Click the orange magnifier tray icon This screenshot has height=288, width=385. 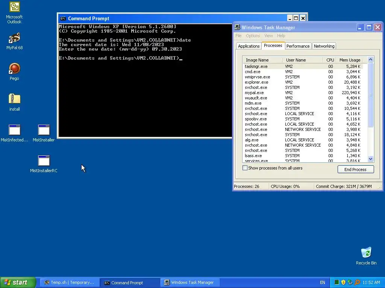point(357,282)
